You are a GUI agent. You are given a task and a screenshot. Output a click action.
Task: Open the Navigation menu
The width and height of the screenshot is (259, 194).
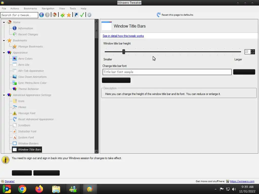[48, 8]
